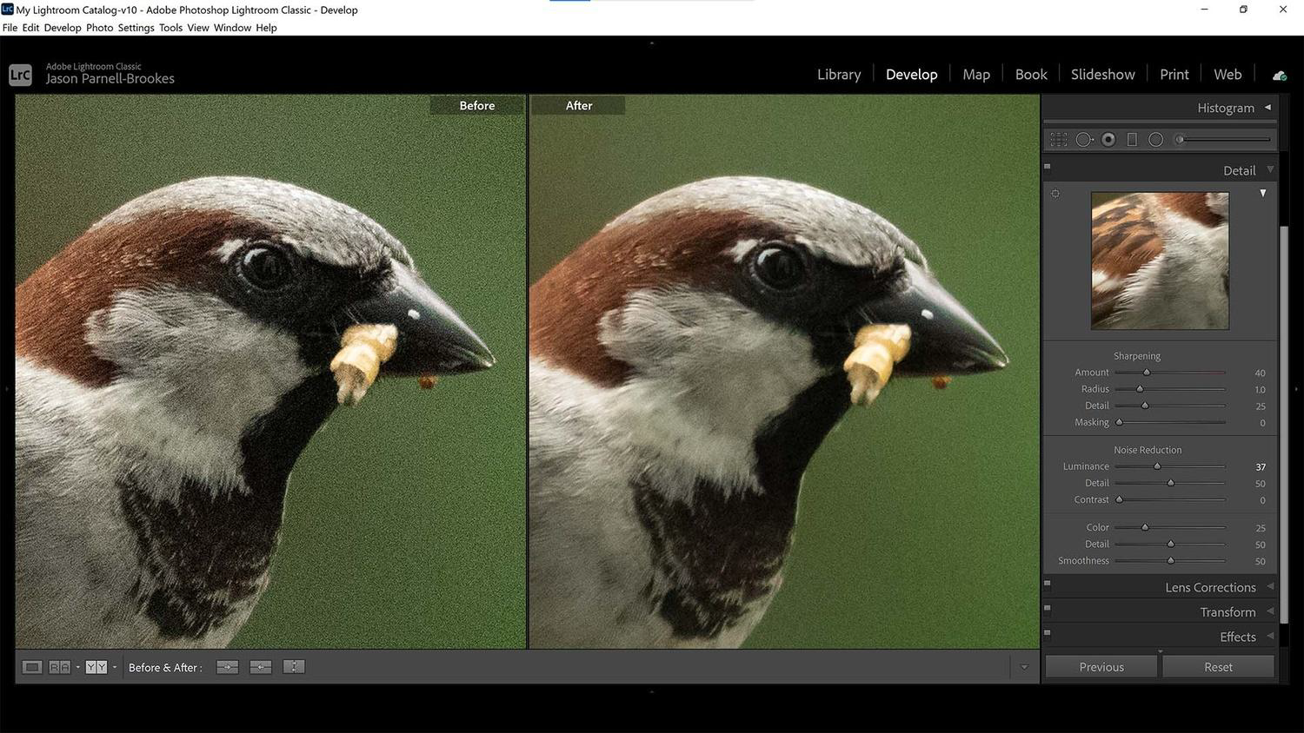Toggle the Effects panel switch

(x=1048, y=634)
